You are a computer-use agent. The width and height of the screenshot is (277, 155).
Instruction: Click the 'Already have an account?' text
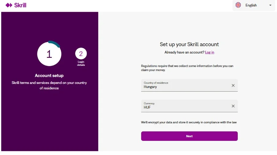pyautogui.click(x=184, y=52)
